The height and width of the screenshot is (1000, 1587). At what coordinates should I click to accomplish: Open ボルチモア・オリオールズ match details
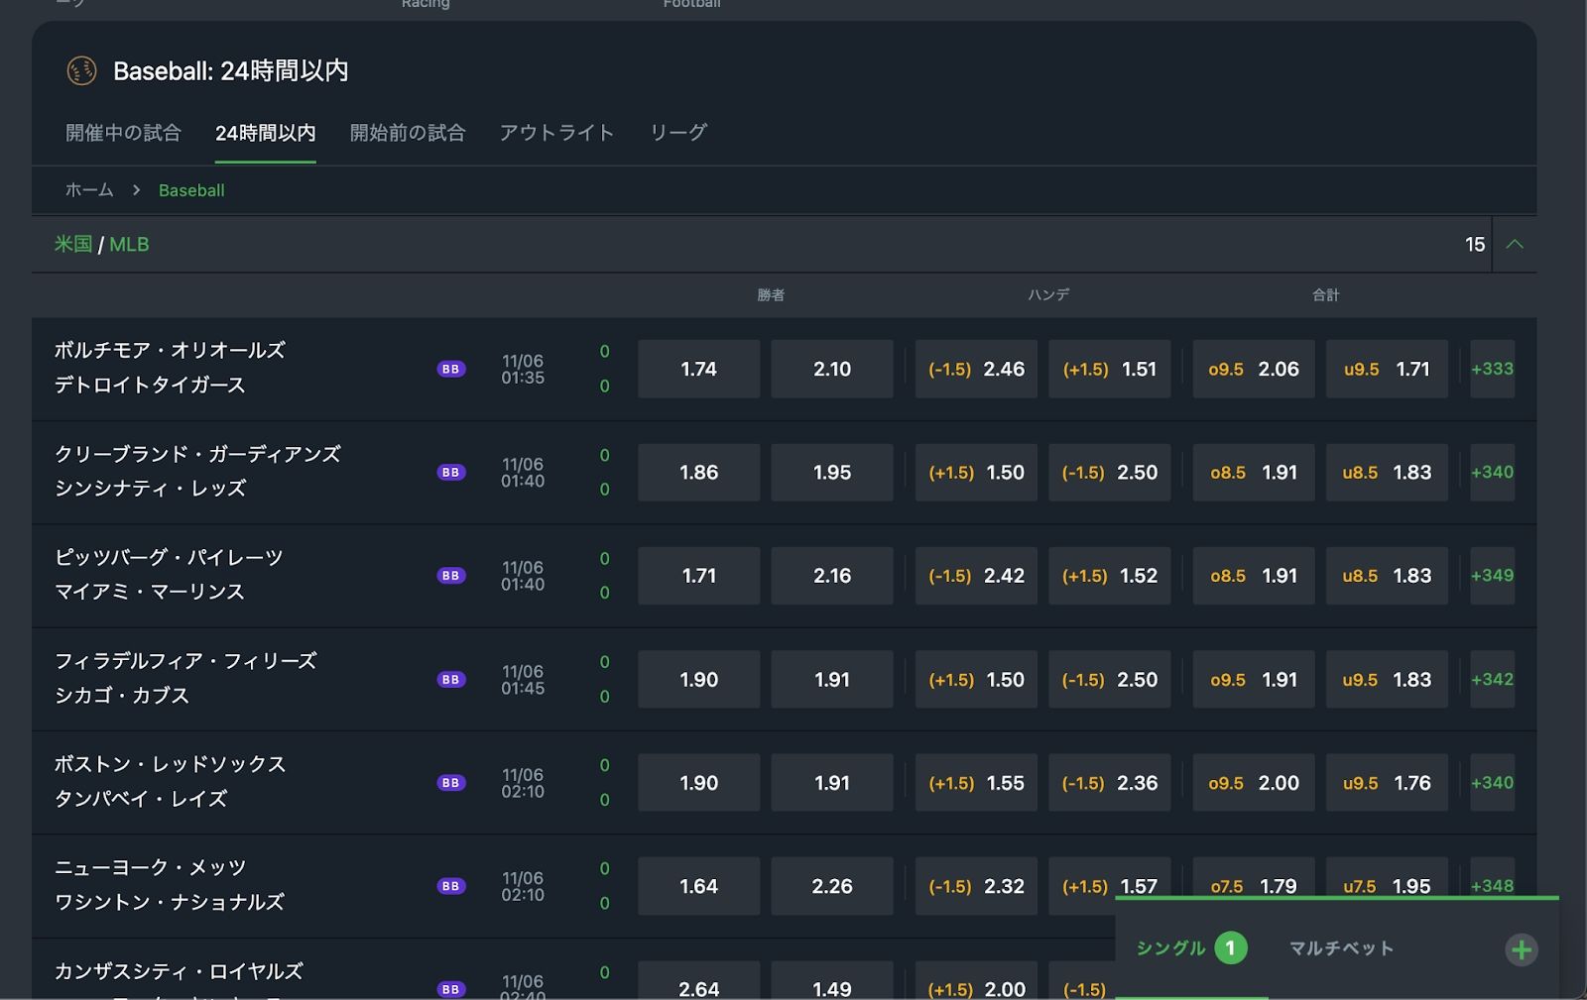point(170,350)
